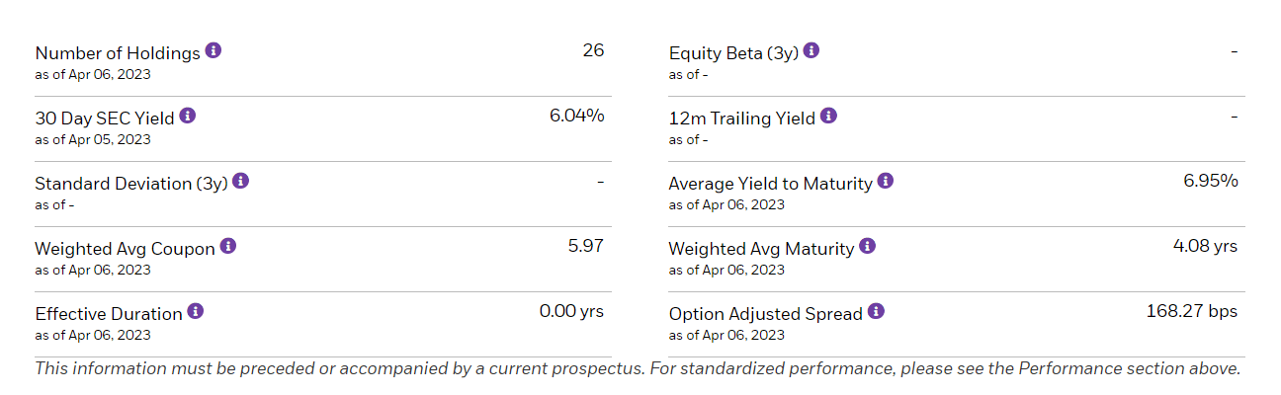Click the 0.00 yrs effective duration value
Viewport: 1281px width, 395px height.
click(571, 311)
